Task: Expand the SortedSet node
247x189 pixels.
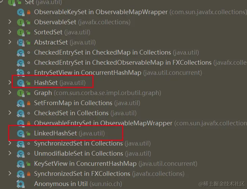Action: (x=10, y=32)
